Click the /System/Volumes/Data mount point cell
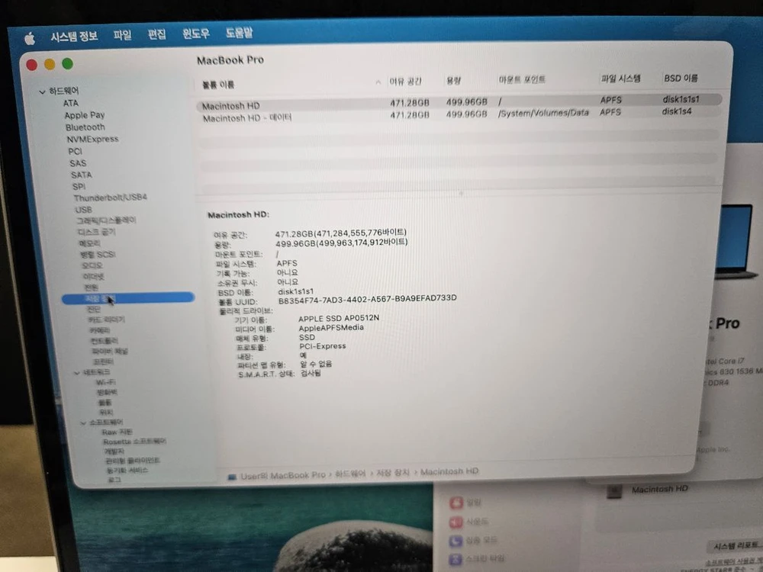Screen dimensions: 763x572 [x=543, y=113]
